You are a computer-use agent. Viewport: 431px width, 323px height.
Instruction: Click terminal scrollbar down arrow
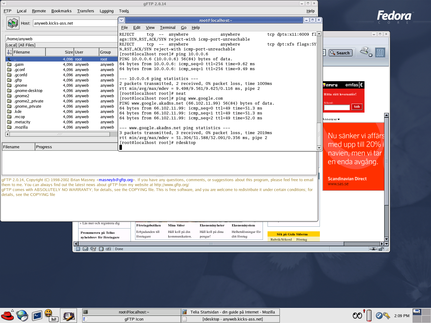click(x=319, y=148)
